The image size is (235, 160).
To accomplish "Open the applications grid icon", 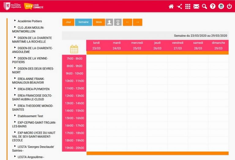I will click(x=188, y=6).
